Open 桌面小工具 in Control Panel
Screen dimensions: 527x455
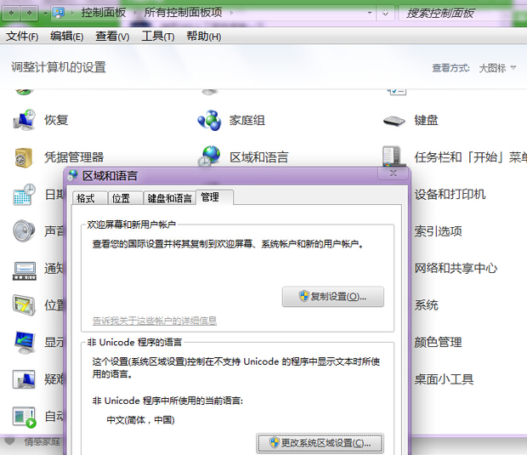(x=444, y=379)
